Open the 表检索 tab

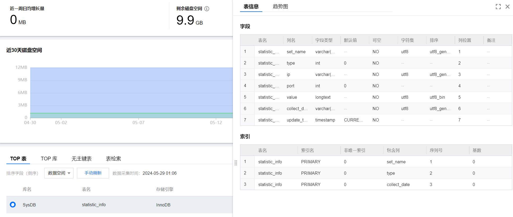113,159
